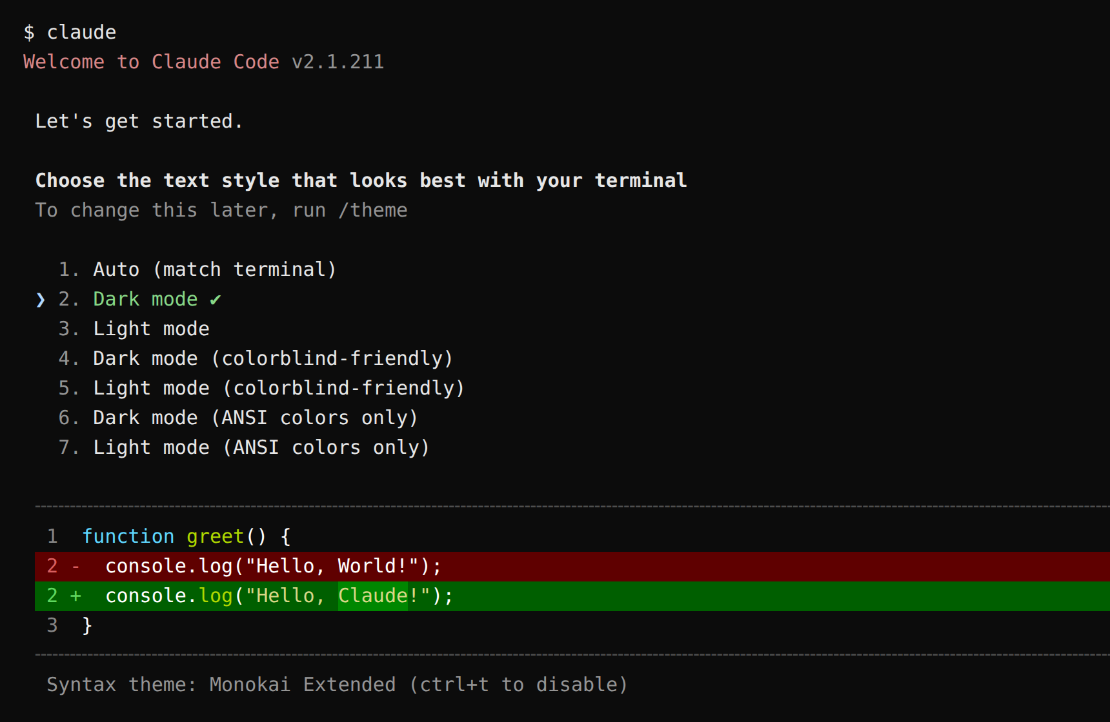Click the selection arrow pointer before option 2

tap(41, 300)
